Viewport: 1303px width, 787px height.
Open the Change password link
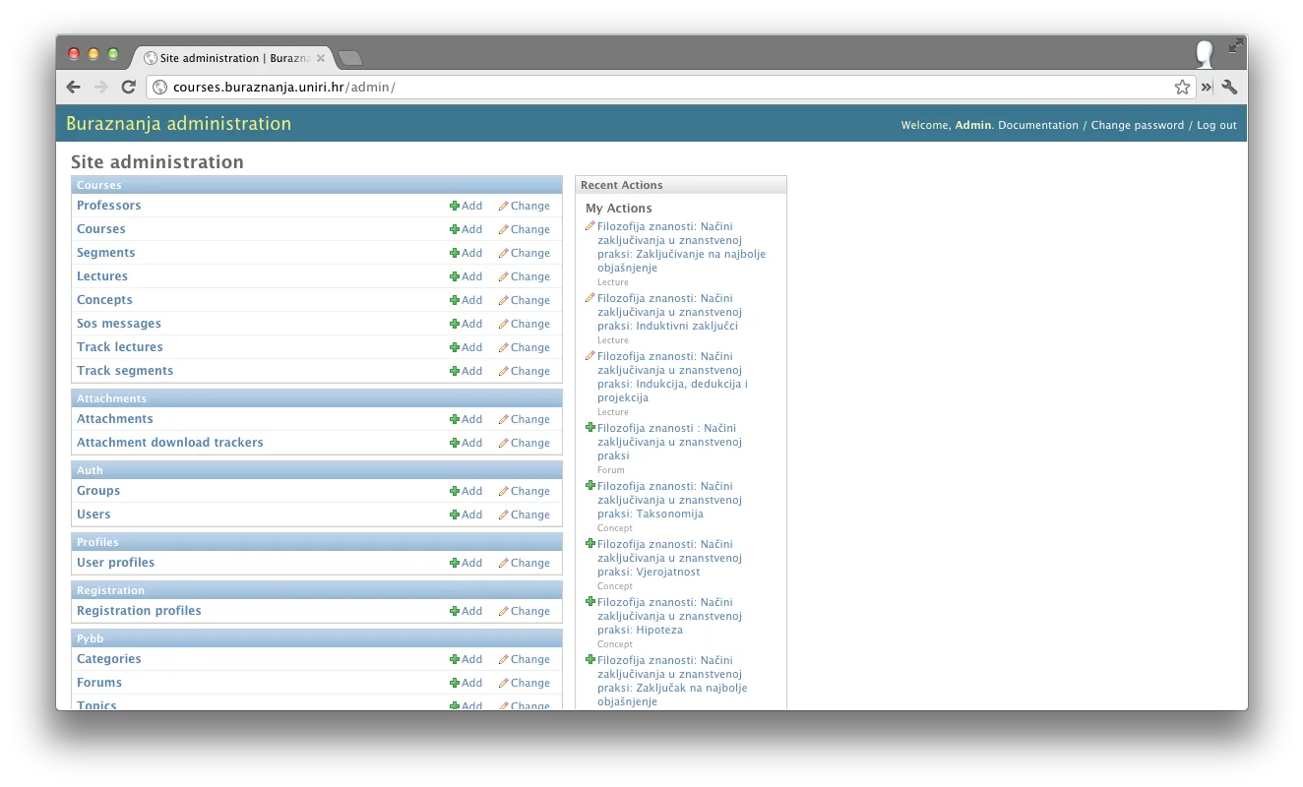[x=1137, y=126]
